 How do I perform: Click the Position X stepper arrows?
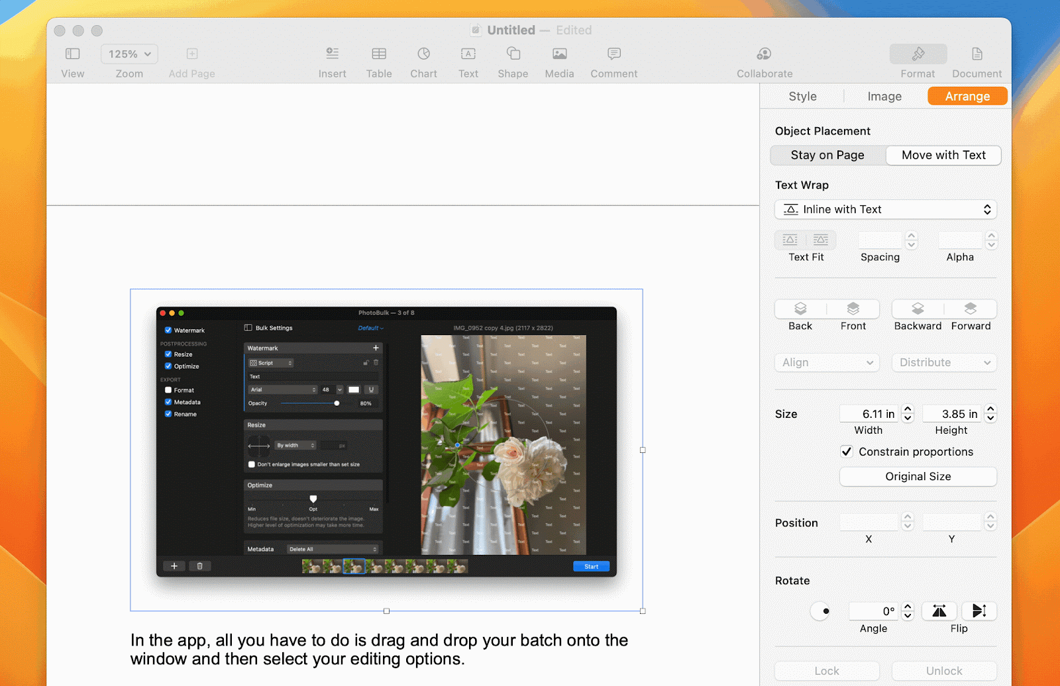click(908, 522)
